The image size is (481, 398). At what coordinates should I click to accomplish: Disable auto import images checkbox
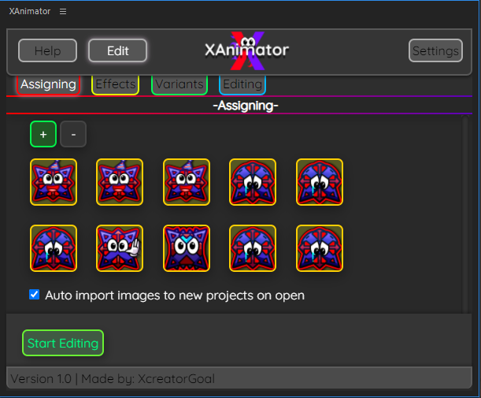[x=35, y=295]
